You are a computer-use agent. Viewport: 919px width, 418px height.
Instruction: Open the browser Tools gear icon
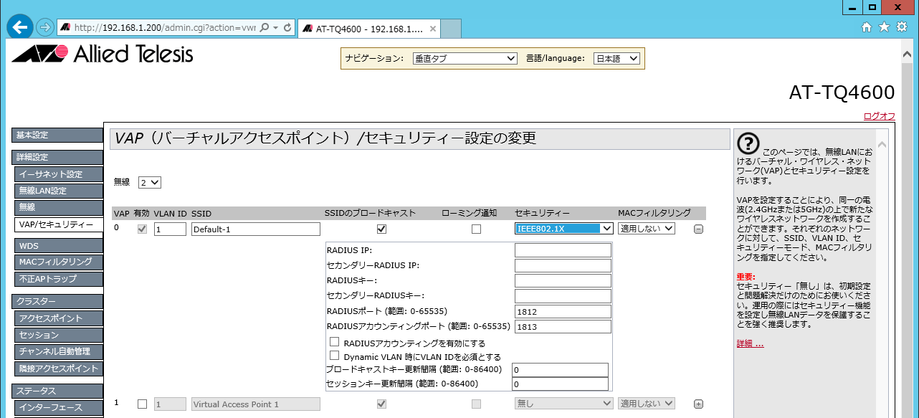pyautogui.click(x=901, y=27)
